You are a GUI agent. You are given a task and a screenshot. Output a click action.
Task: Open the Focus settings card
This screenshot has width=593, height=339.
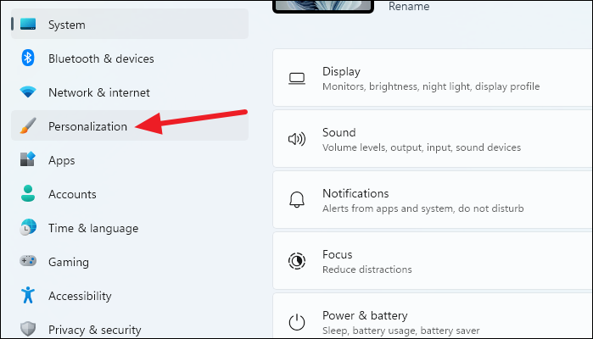click(x=433, y=261)
